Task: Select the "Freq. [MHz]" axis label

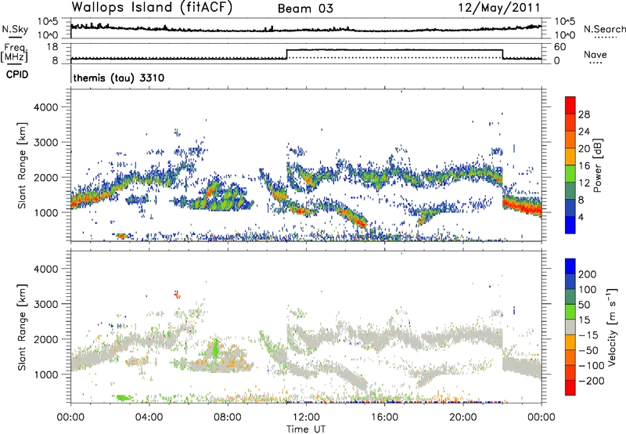Action: click(14, 53)
